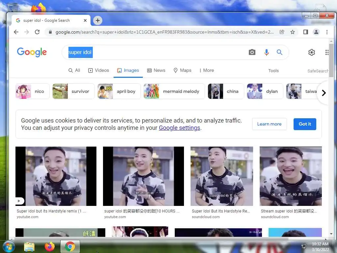This screenshot has width=337, height=253.
Task: Open Chrome side panel
Action: click(x=306, y=32)
